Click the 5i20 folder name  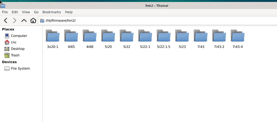[x=108, y=47]
